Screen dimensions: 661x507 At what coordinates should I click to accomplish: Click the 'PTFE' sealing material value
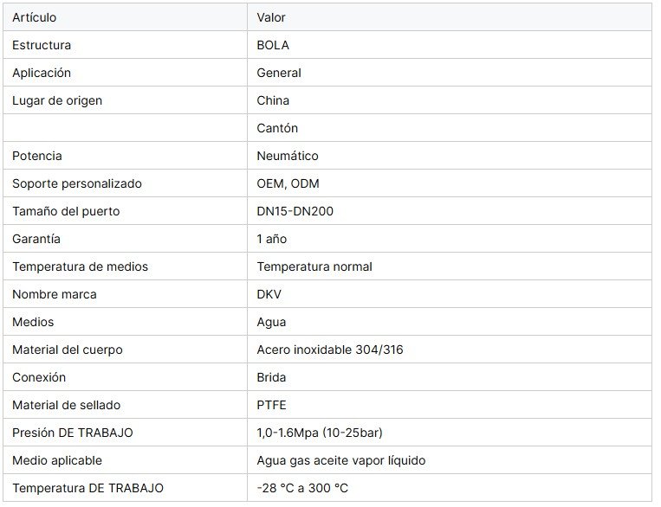[272, 405]
